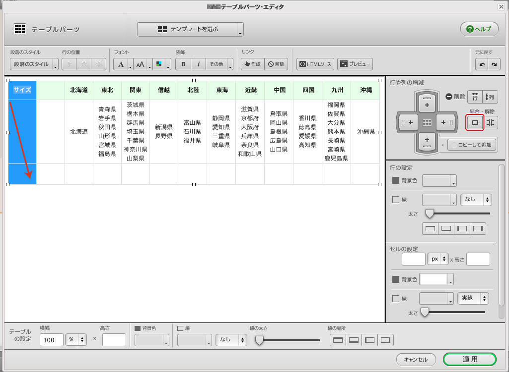Open the 段落のスタイル dropdown

34,64
